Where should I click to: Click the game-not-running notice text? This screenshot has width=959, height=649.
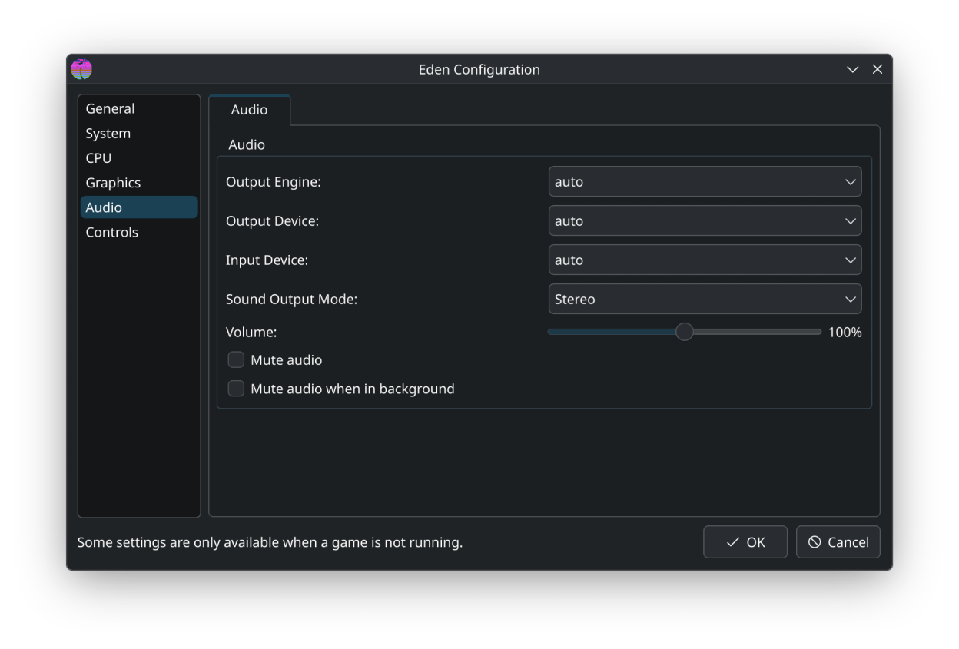(270, 542)
